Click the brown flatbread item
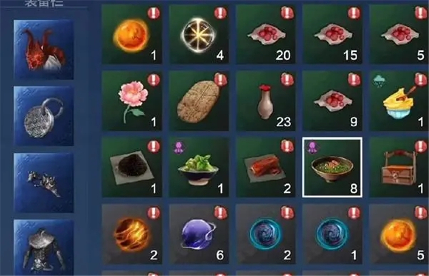This screenshot has height=276, width=429. [x=199, y=101]
